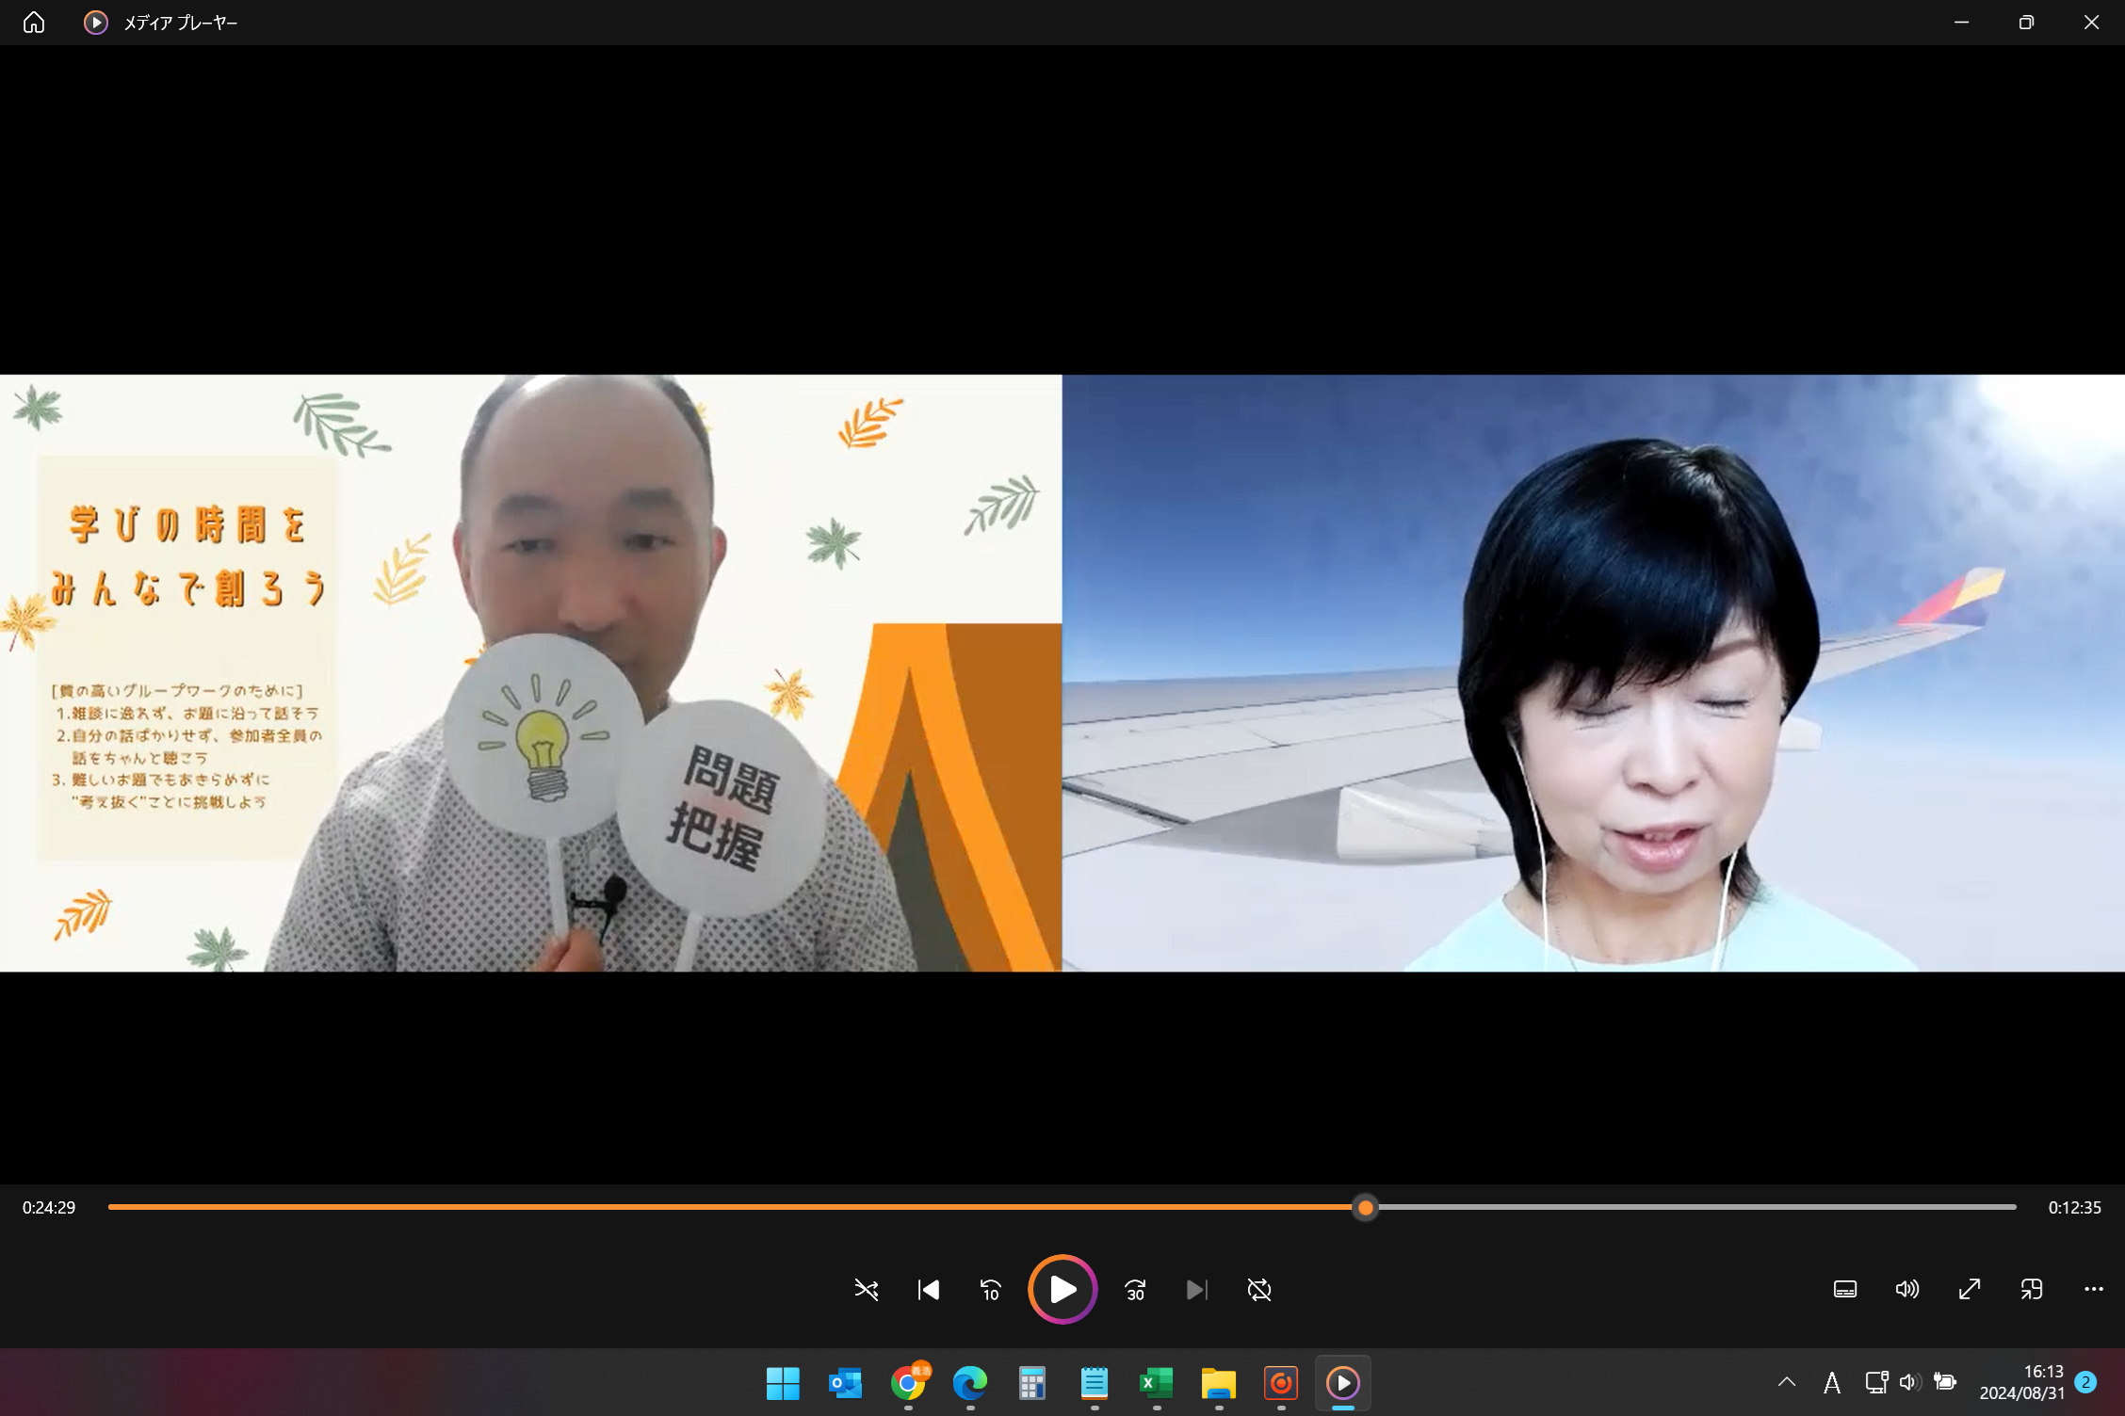The height and width of the screenshot is (1416, 2125).
Task: Open subtitles and captions menu
Action: (1845, 1290)
